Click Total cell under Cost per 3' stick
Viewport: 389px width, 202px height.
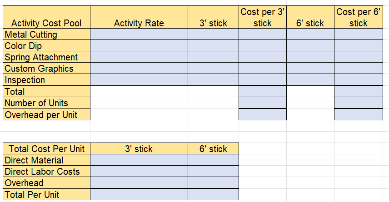263,91
